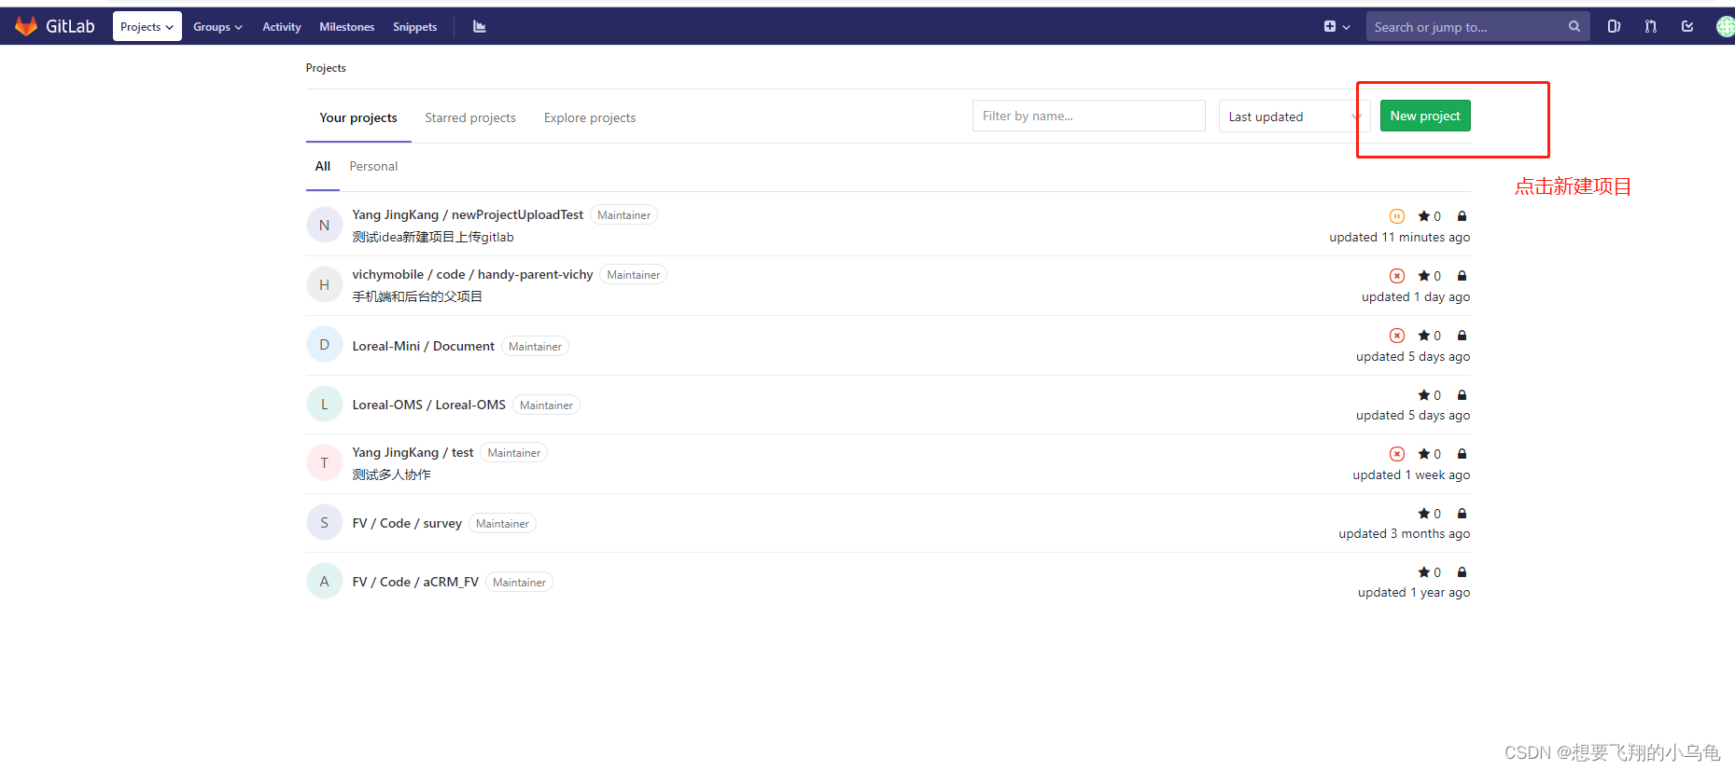Open FV / Code / aCRM_FV project
1735x770 pixels.
[415, 582]
